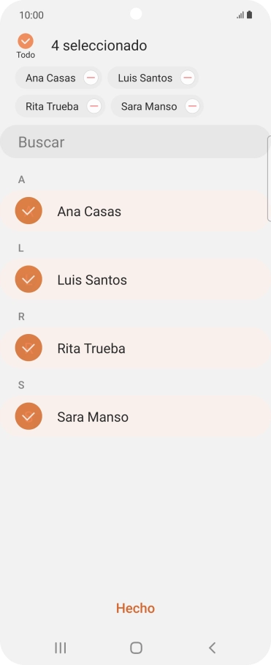Uncheck Sara Manso contact checkbox
The image size is (271, 665).
[x=28, y=417]
